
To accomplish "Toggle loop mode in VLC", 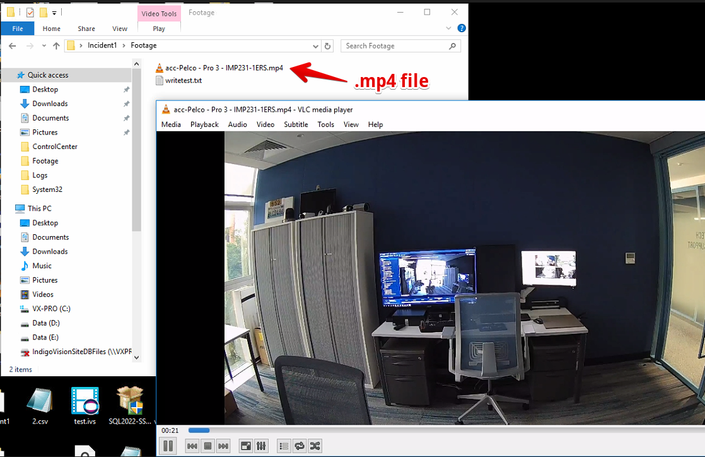I will coord(299,446).
